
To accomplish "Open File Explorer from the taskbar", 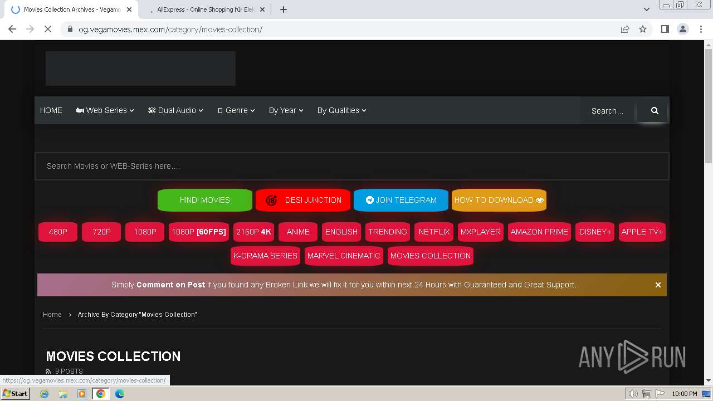I will (63, 394).
